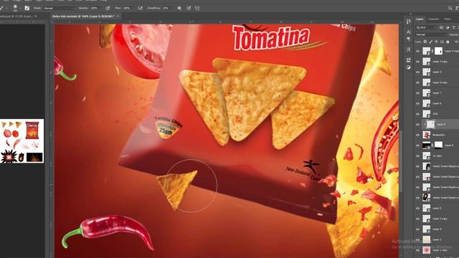Filter for pixel layers icon
This screenshot has height=258, width=459.
[442, 27]
